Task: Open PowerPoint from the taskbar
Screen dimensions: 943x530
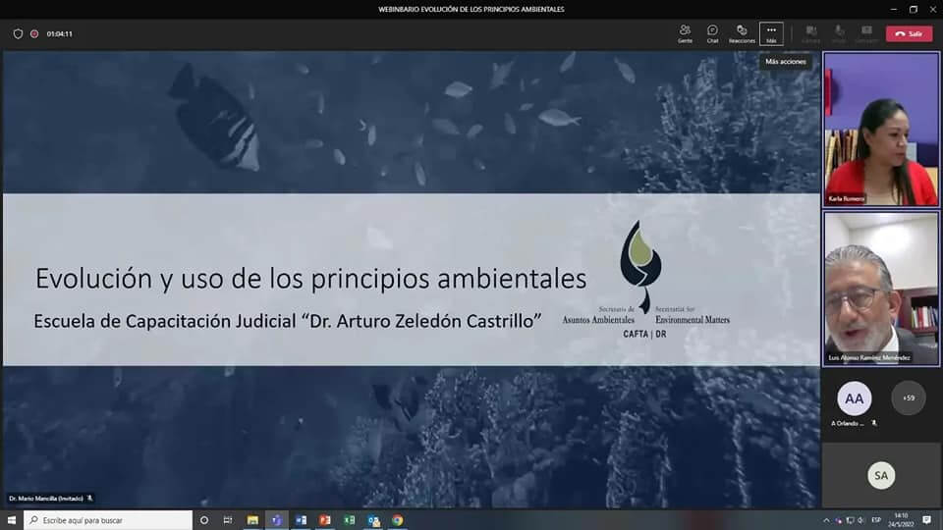Action: click(325, 520)
